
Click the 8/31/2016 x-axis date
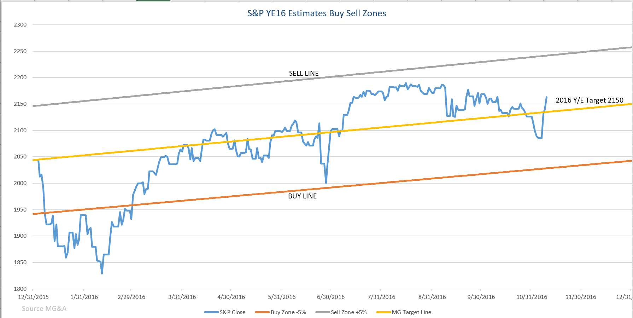coord(432,297)
